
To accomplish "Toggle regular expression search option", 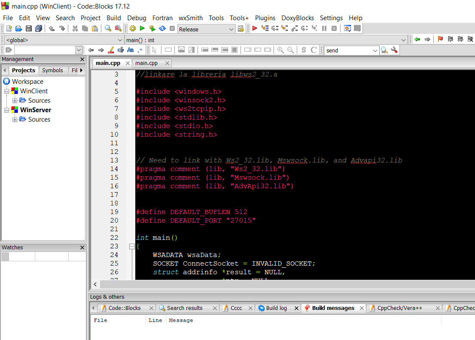I will click(x=140, y=50).
